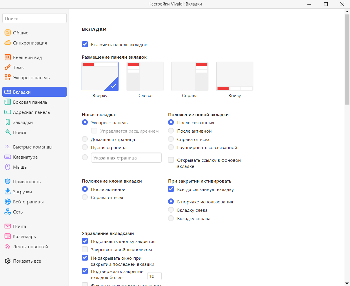
Task: Choose the Справа tab bar placement
Action: click(x=190, y=77)
